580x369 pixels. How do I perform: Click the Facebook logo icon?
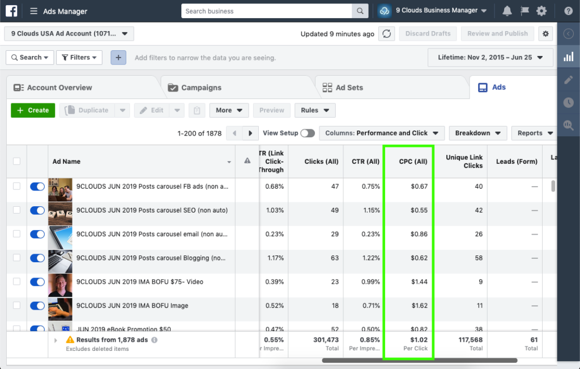(11, 11)
